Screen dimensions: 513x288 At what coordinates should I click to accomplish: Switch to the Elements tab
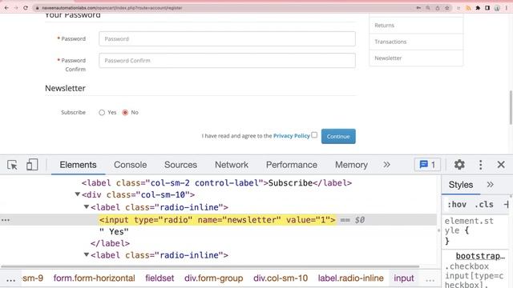(x=78, y=165)
